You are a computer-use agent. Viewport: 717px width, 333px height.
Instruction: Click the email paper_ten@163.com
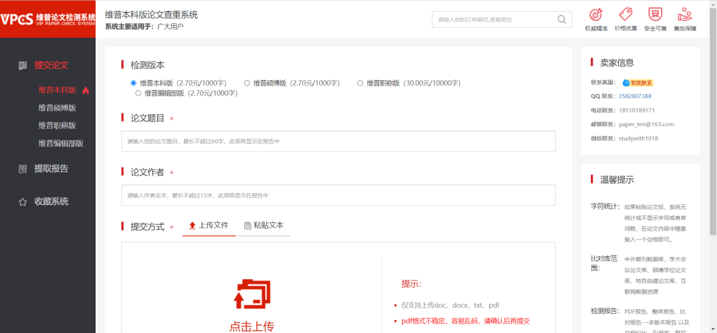[647, 124]
